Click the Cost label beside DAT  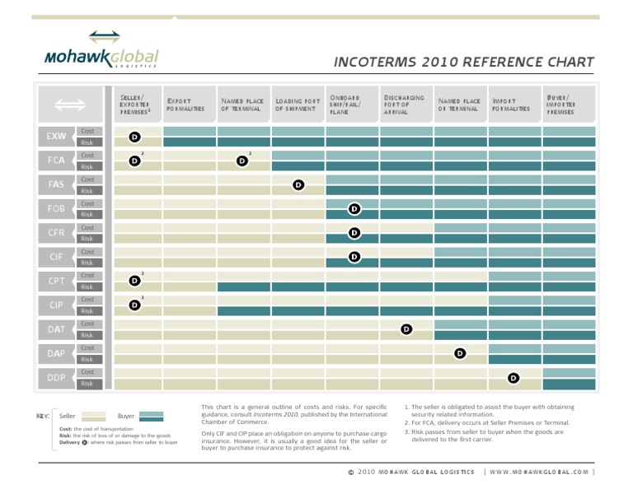pyautogui.click(x=89, y=324)
